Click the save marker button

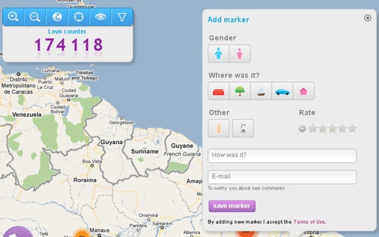[x=232, y=206]
